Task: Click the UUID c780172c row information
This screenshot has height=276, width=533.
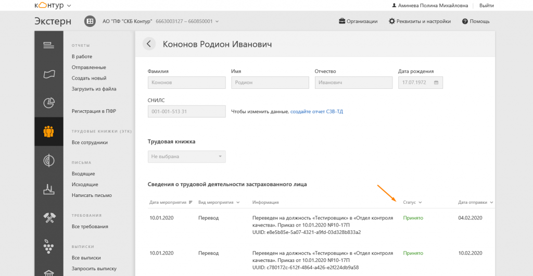Action: 323,260
